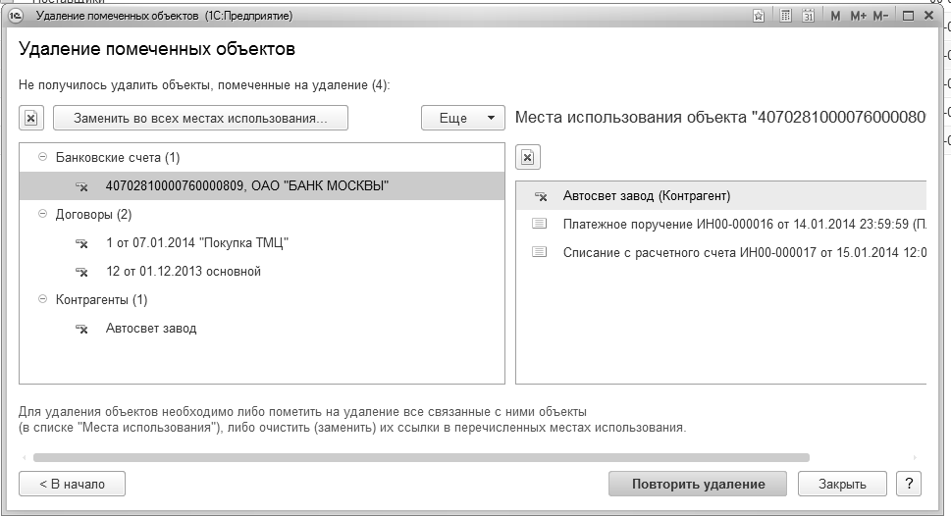Click 'Контрагенты (1)' group label
Screen dimensions: 951x516
tap(101, 300)
